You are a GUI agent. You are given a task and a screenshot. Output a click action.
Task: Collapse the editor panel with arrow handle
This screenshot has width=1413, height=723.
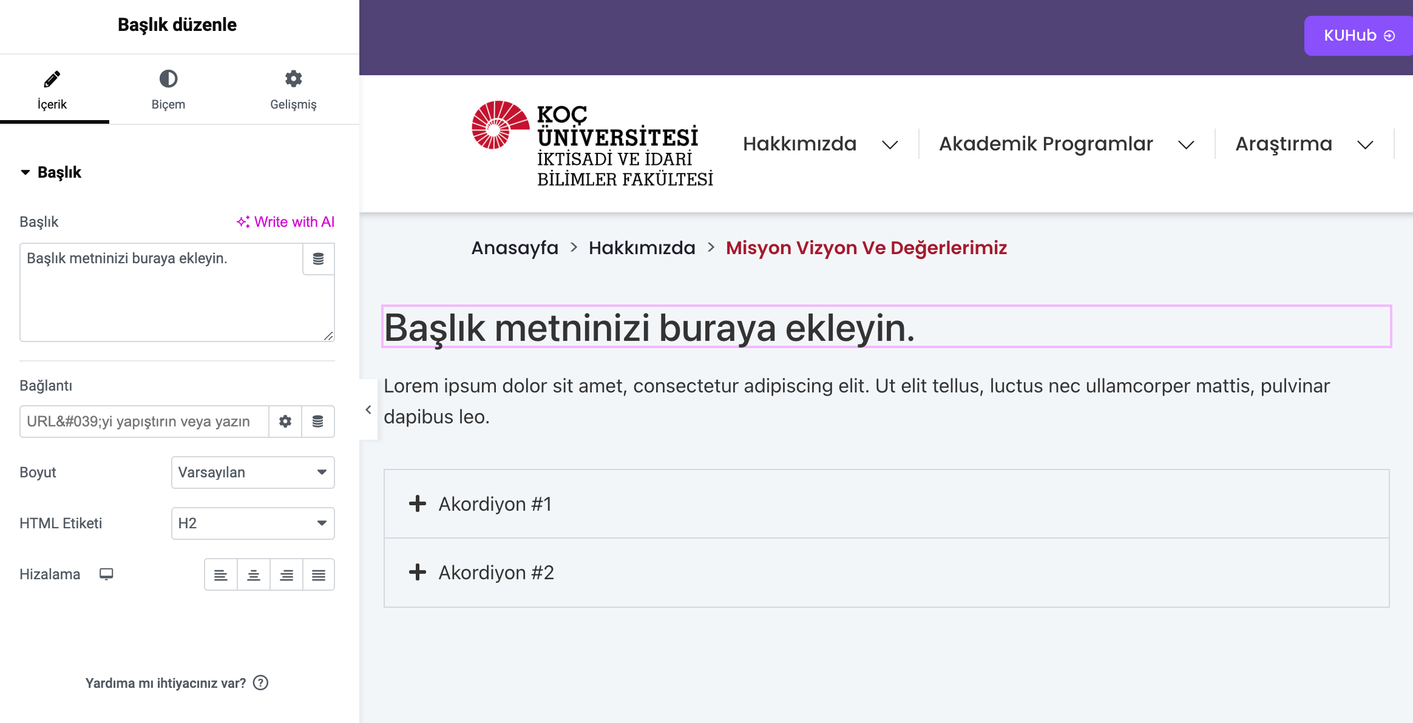click(x=368, y=410)
